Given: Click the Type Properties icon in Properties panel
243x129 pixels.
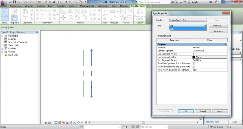Looking at the screenshot, I should coord(15,11).
